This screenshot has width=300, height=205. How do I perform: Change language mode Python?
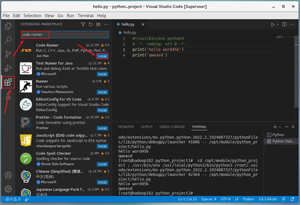[249, 199]
